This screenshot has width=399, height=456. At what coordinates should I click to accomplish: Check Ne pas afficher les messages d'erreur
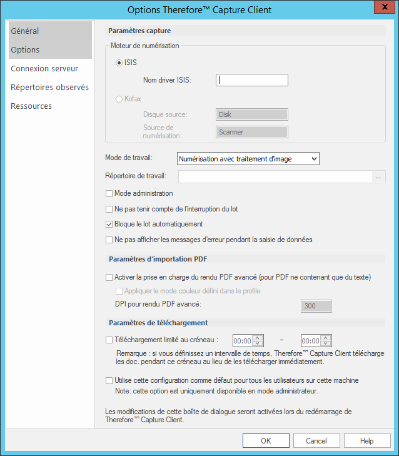[x=109, y=240]
